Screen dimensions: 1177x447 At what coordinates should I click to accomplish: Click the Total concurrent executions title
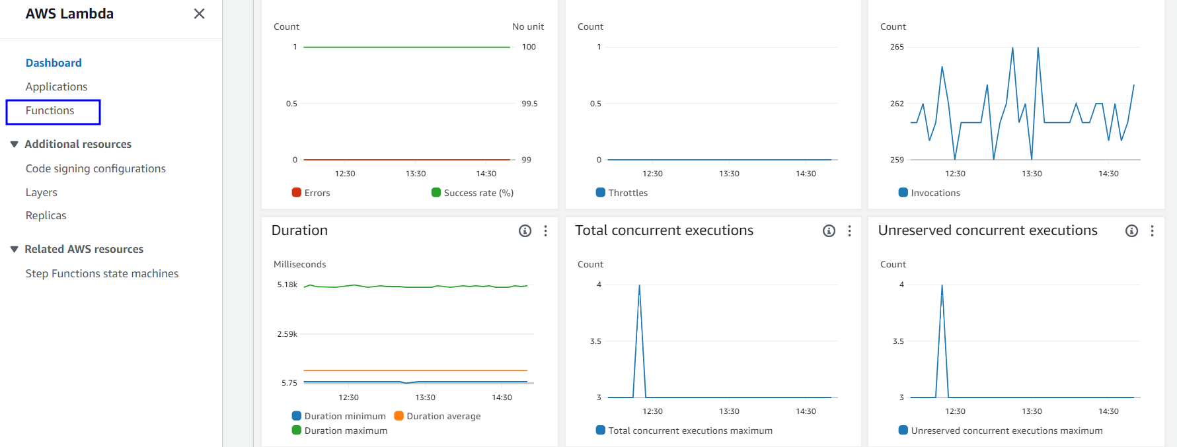pos(664,230)
